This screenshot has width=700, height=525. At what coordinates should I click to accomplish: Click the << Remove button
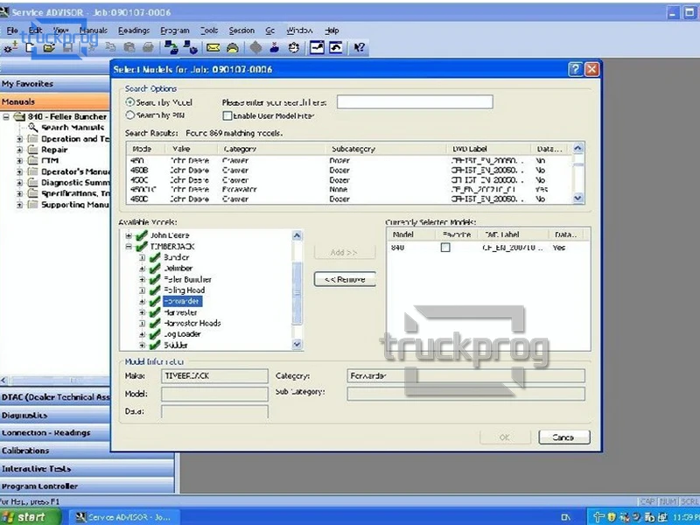345,279
